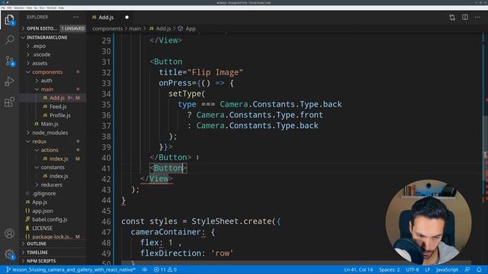This screenshot has height=274, width=488.
Task: Click 'main' in the breadcrumb
Action: click(x=135, y=29)
